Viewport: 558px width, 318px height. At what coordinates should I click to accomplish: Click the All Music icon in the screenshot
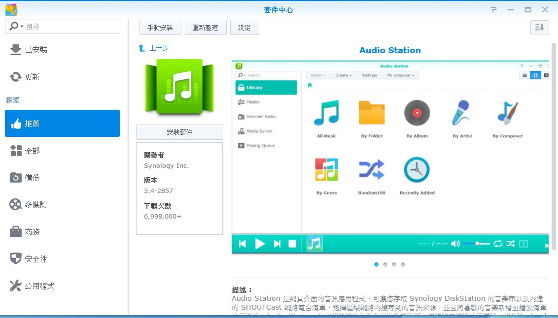pos(326,113)
